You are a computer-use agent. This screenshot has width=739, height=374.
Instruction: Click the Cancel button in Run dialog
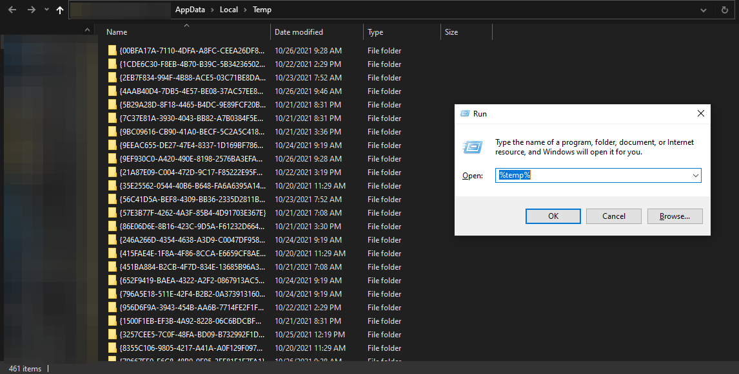(x=613, y=216)
